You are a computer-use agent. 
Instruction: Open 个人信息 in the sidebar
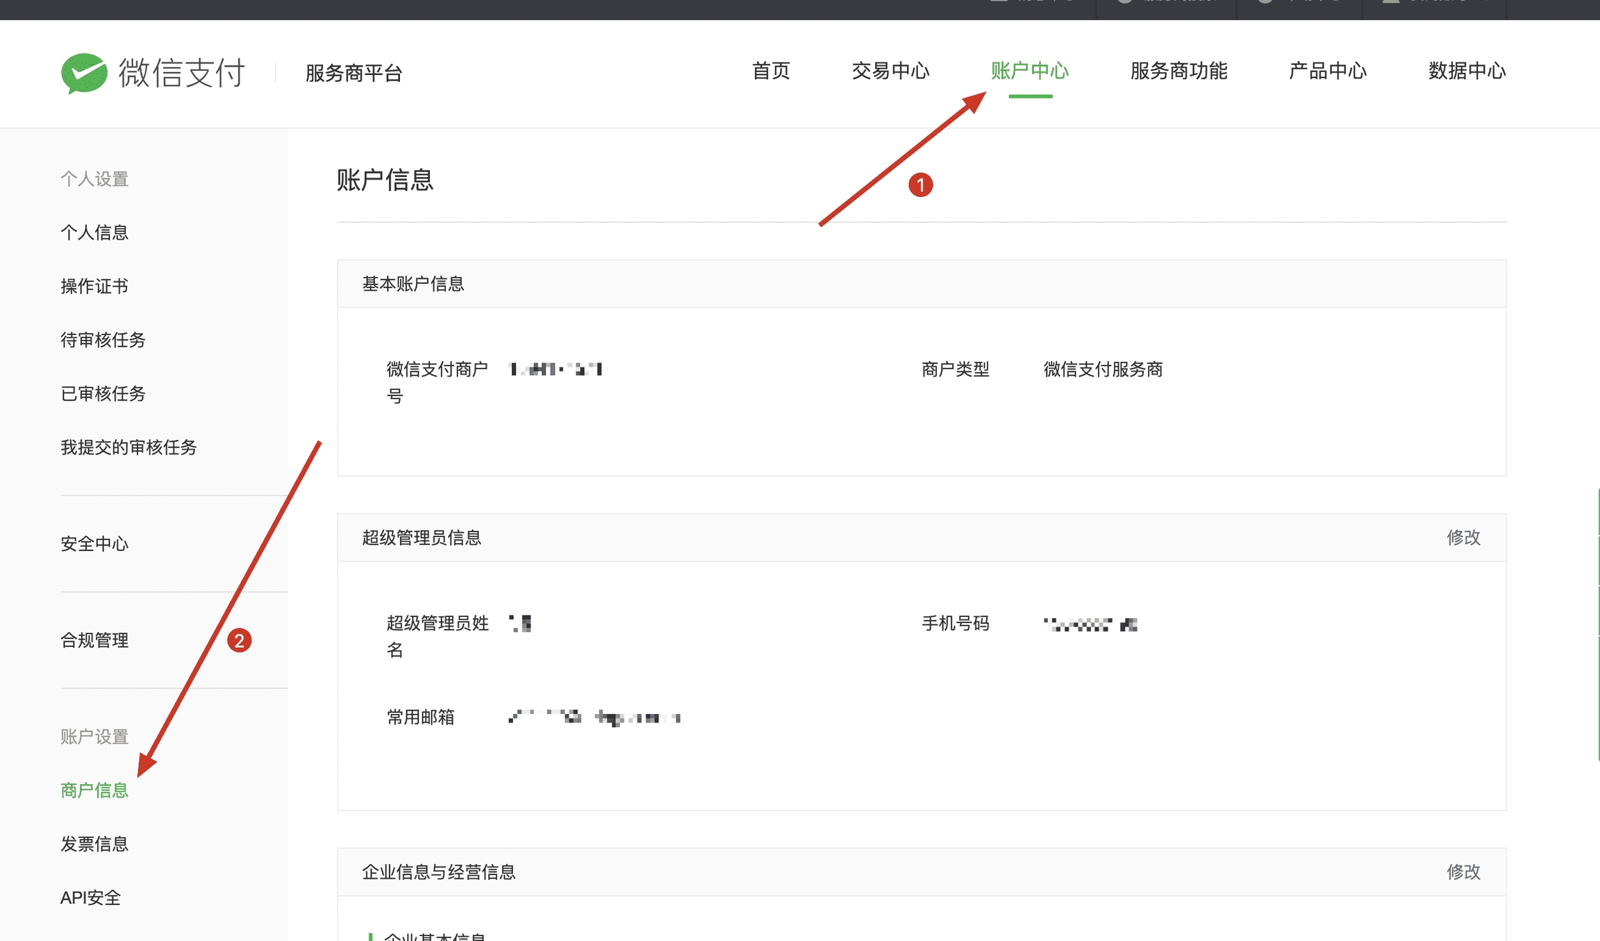click(x=94, y=232)
